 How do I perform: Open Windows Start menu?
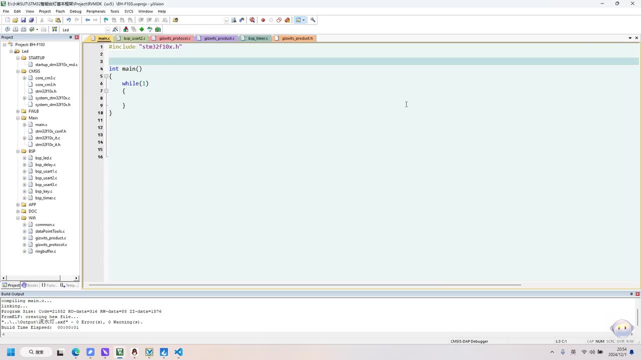point(11,352)
